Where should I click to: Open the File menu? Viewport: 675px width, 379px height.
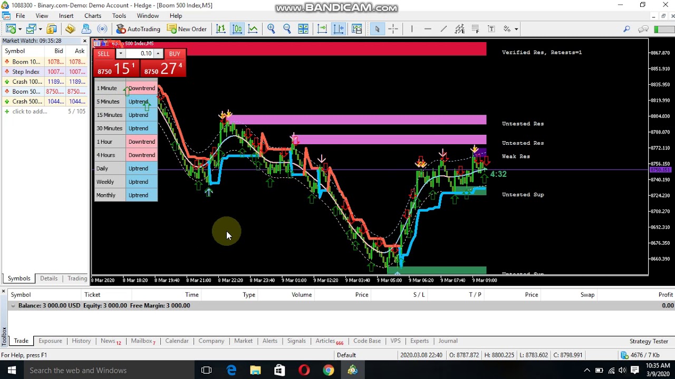point(20,16)
